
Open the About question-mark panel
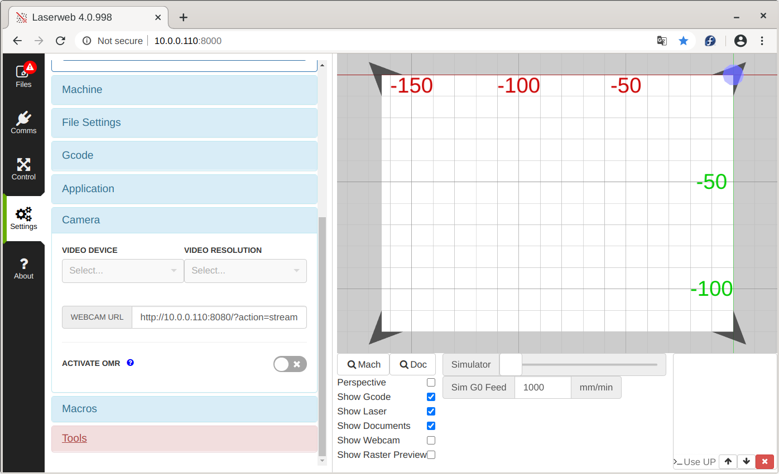(x=23, y=268)
